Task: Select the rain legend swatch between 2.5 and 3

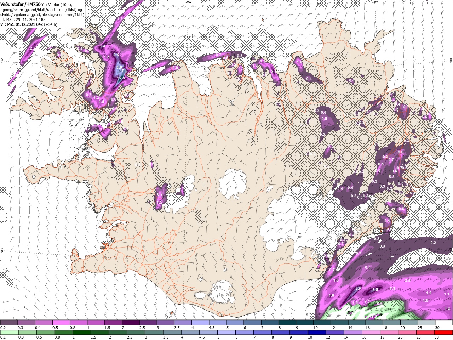Action: (x=136, y=333)
